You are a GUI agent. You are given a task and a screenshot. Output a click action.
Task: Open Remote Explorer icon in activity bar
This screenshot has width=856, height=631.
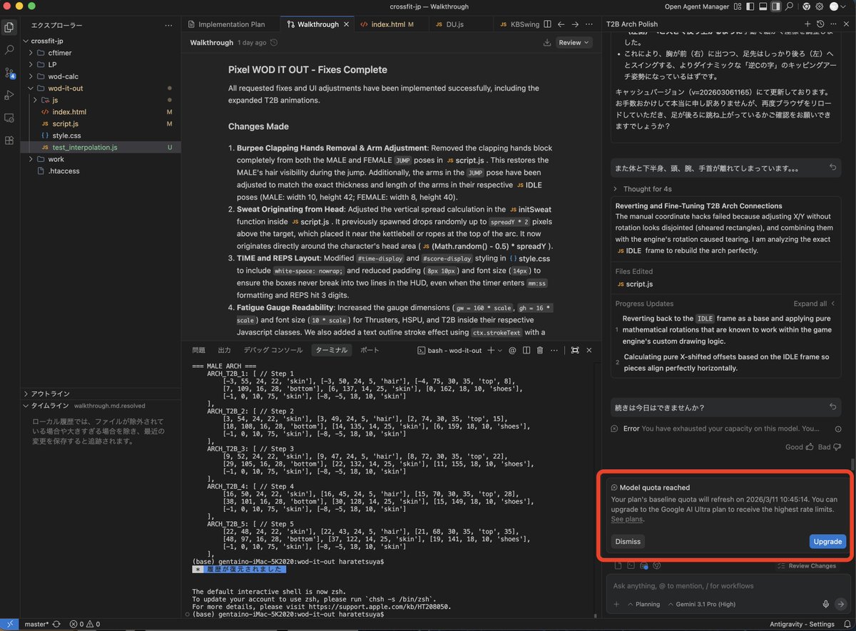(9, 118)
